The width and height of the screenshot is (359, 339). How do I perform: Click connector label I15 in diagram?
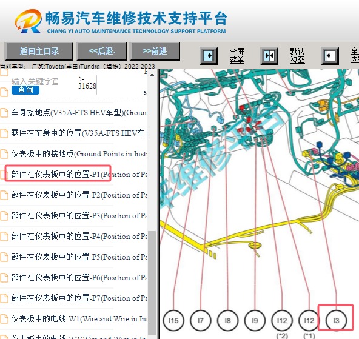pos(173,320)
